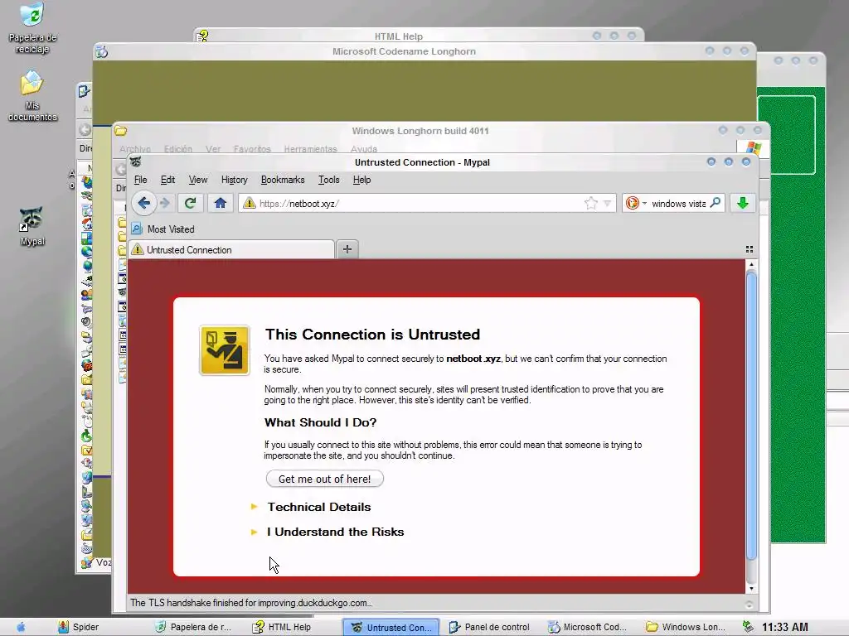The height and width of the screenshot is (636, 849).
Task: Go back with the Mypal back arrow
Action: click(x=143, y=204)
